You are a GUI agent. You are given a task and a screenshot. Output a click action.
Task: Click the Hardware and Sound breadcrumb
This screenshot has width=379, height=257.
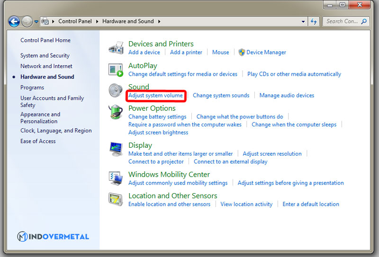pyautogui.click(x=128, y=21)
